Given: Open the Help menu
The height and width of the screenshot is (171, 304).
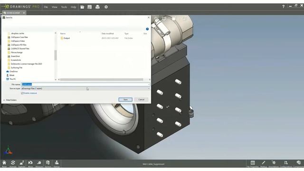Looking at the screenshot, I should (x=73, y=7).
